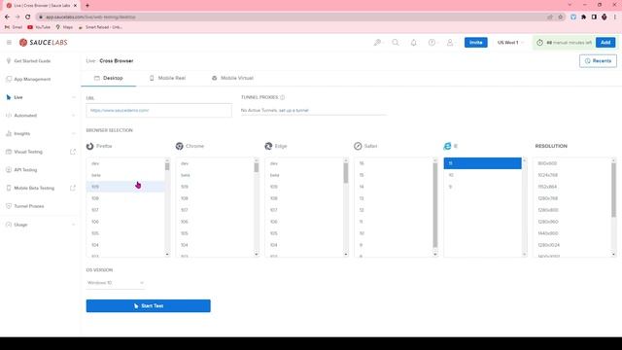Select the highlighted IE version 11
The image size is (622, 350).
[x=482, y=163]
